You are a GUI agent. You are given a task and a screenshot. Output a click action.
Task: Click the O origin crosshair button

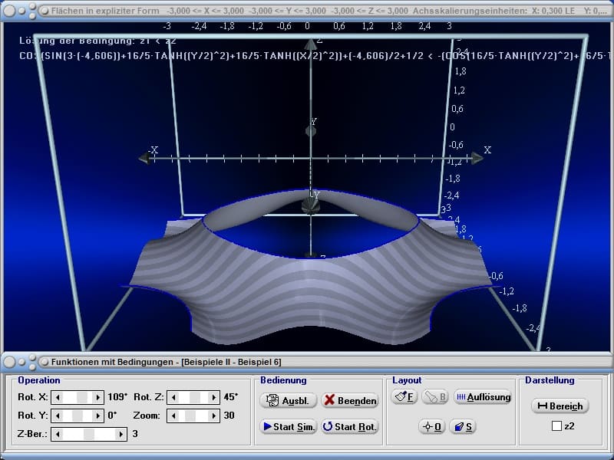pyautogui.click(x=432, y=426)
